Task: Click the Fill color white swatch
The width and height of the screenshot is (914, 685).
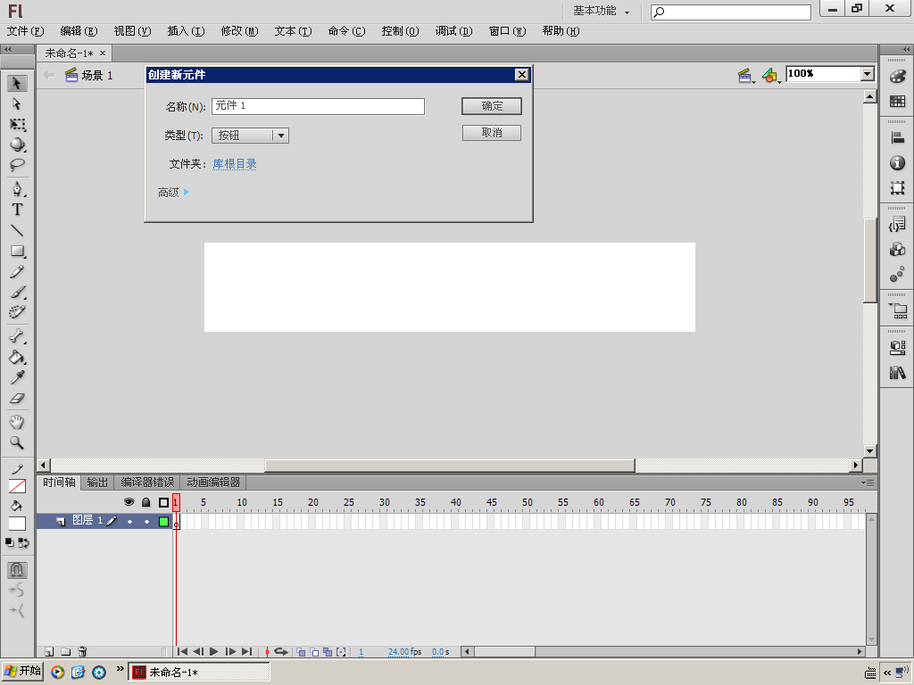Action: (x=17, y=524)
